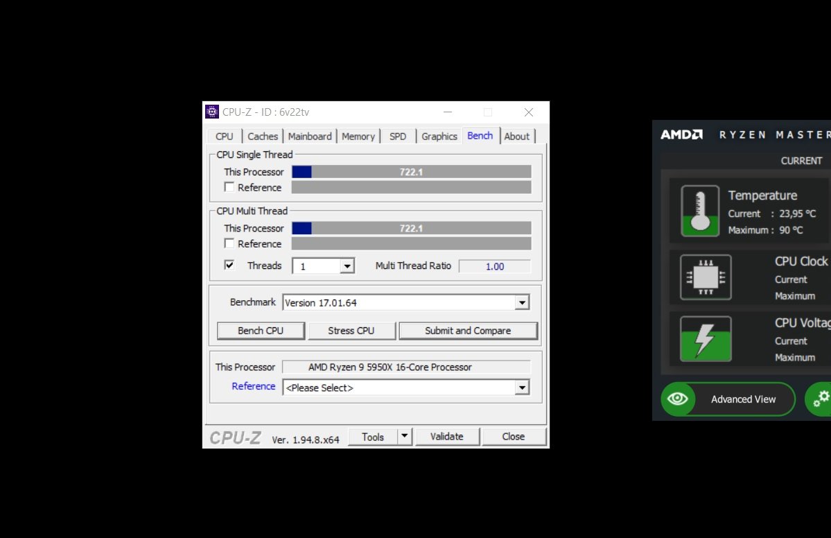This screenshot has height=538, width=831.
Task: Click the Benchmark label text
Action: click(x=253, y=302)
